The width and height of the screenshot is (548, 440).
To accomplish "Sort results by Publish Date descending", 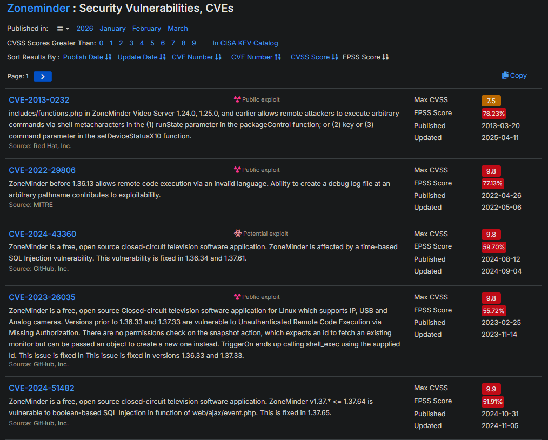I will tap(88, 57).
